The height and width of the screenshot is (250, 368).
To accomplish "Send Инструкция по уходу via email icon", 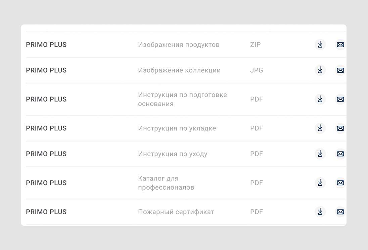I will (340, 154).
